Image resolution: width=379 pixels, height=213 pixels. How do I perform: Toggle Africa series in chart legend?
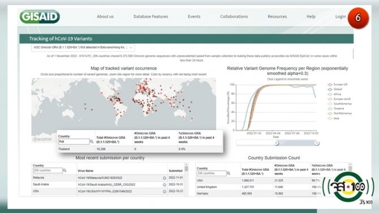[x=334, y=94]
